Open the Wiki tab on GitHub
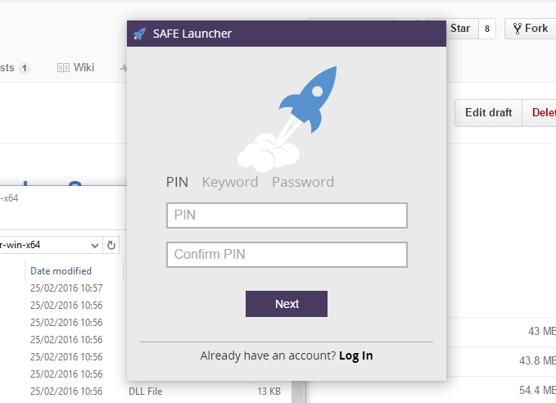 pyautogui.click(x=75, y=67)
